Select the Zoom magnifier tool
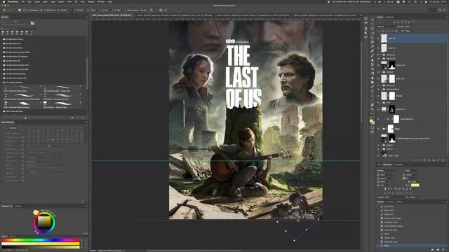The height and width of the screenshot is (252, 449). tap(373, 109)
